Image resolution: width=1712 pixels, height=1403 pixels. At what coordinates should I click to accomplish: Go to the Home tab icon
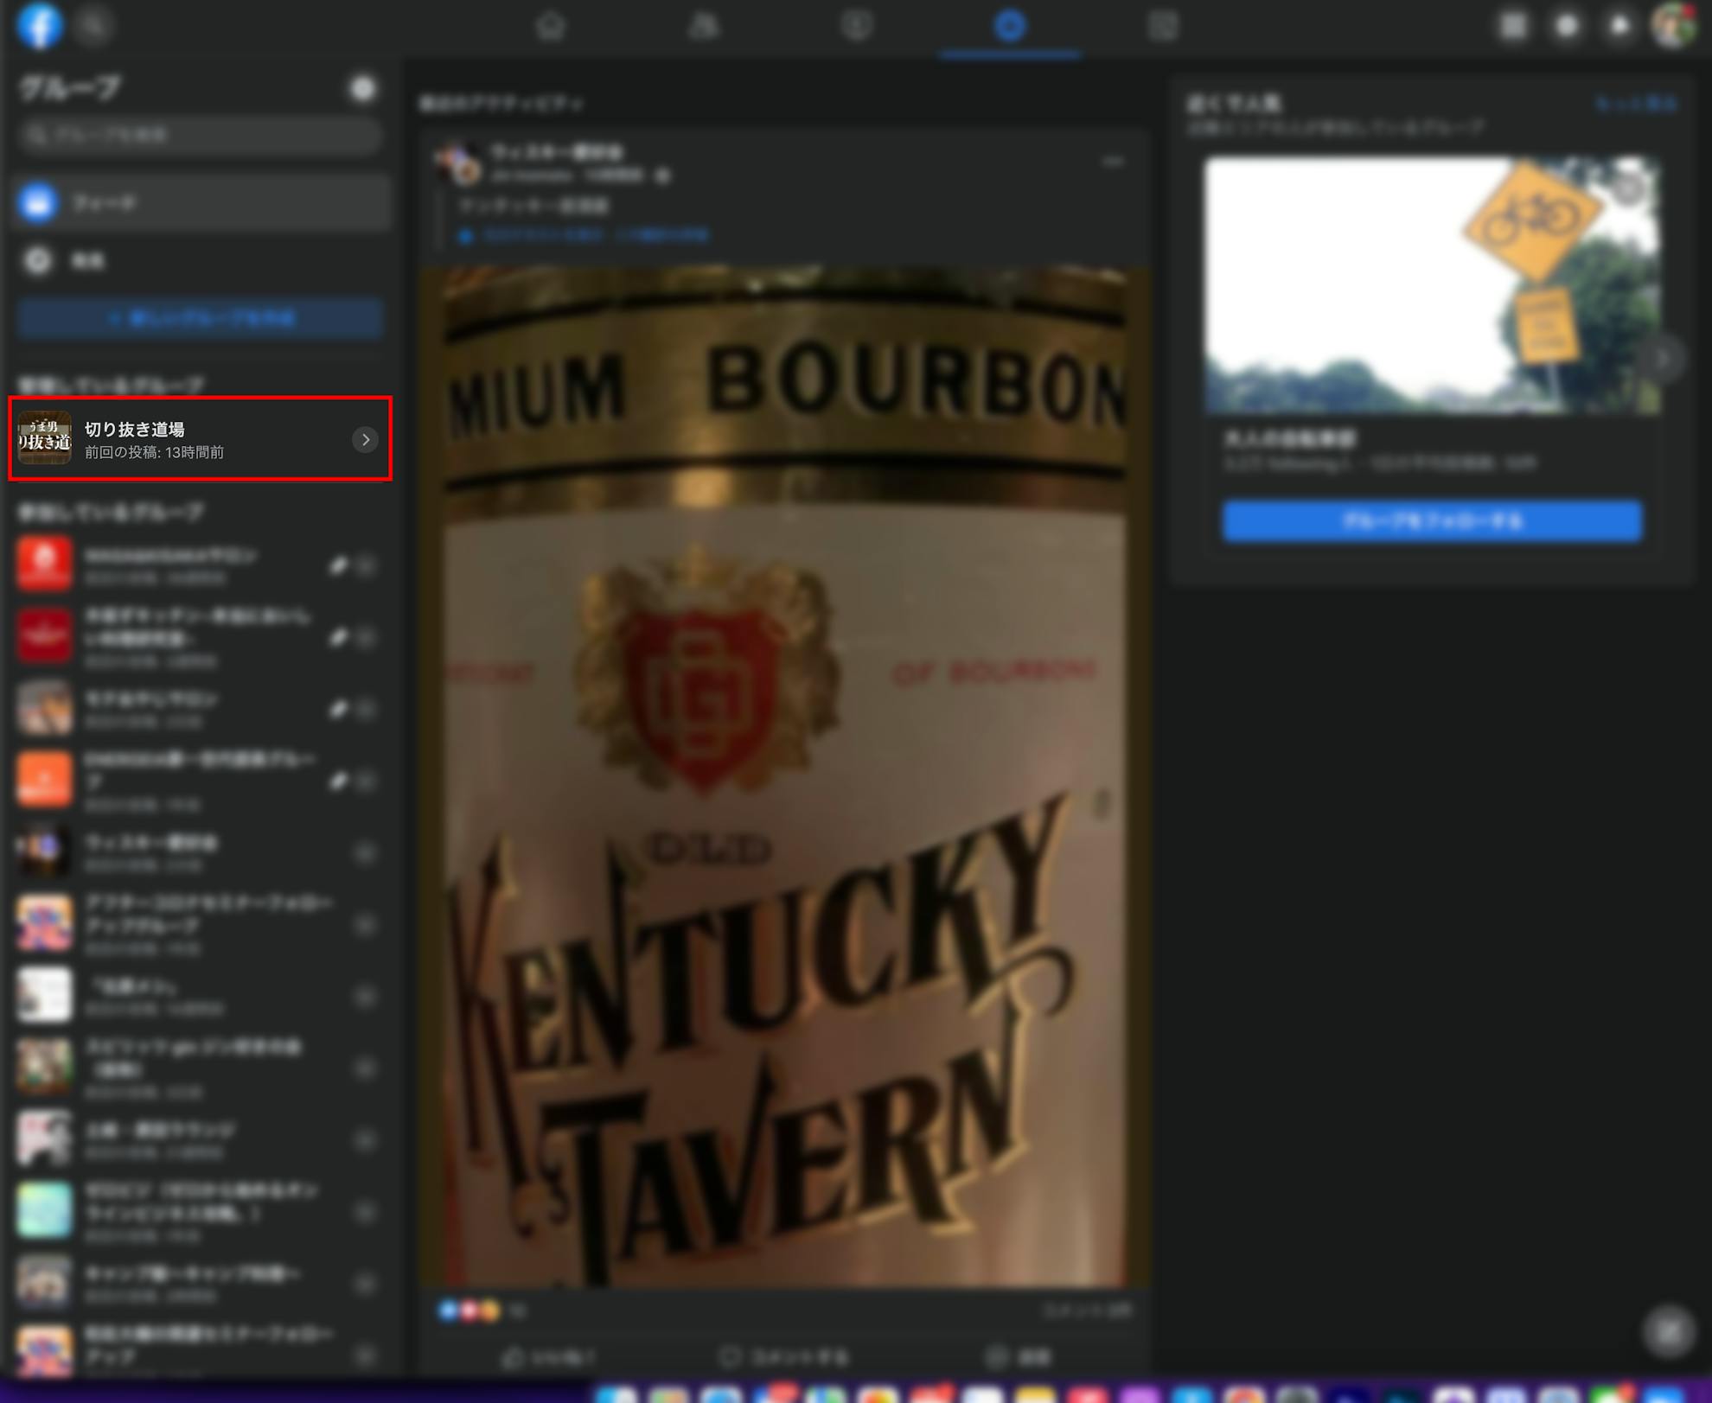click(551, 26)
